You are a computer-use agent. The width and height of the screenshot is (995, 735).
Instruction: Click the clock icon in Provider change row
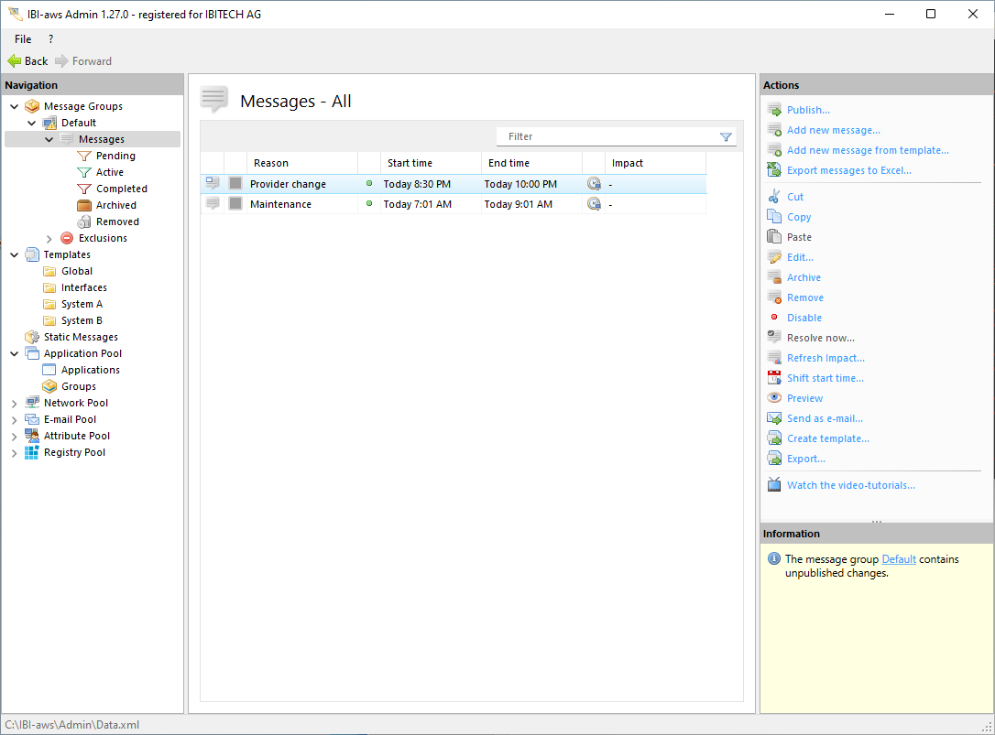(x=594, y=184)
